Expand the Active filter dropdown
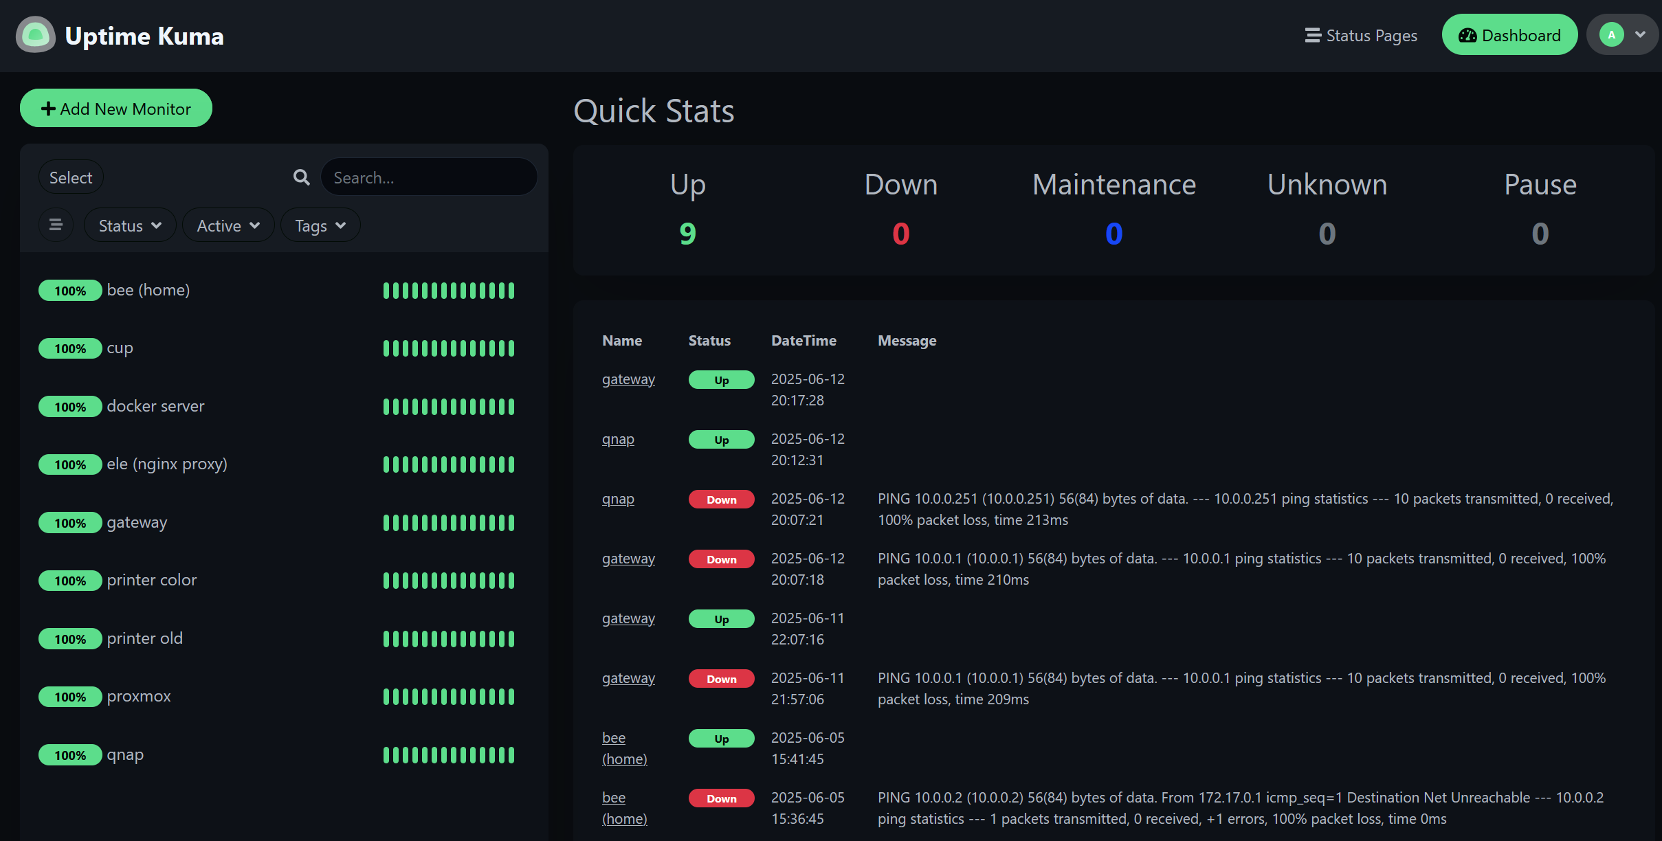Image resolution: width=1662 pixels, height=841 pixels. [228, 225]
